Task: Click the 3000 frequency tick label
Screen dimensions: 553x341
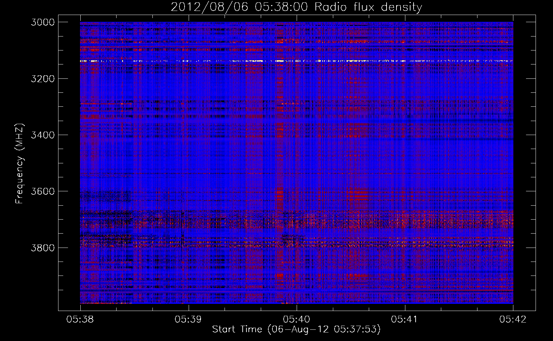Action: (x=43, y=22)
